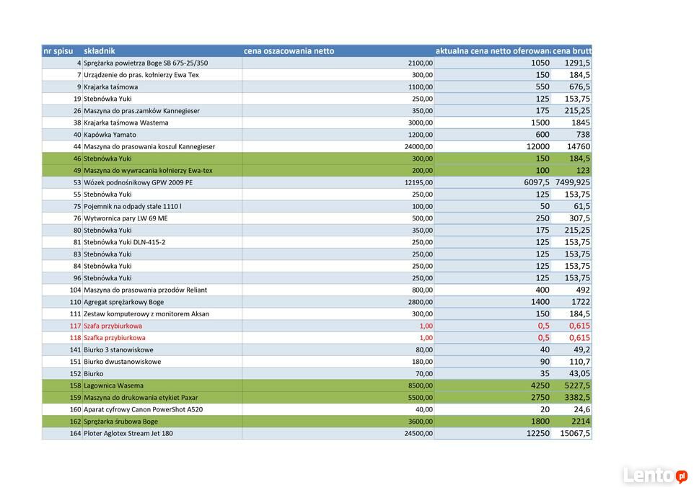This screenshot has width=694, height=490.
Task: Click "Maszyna do prasowania koszul Kannegieser"
Action: (149, 147)
